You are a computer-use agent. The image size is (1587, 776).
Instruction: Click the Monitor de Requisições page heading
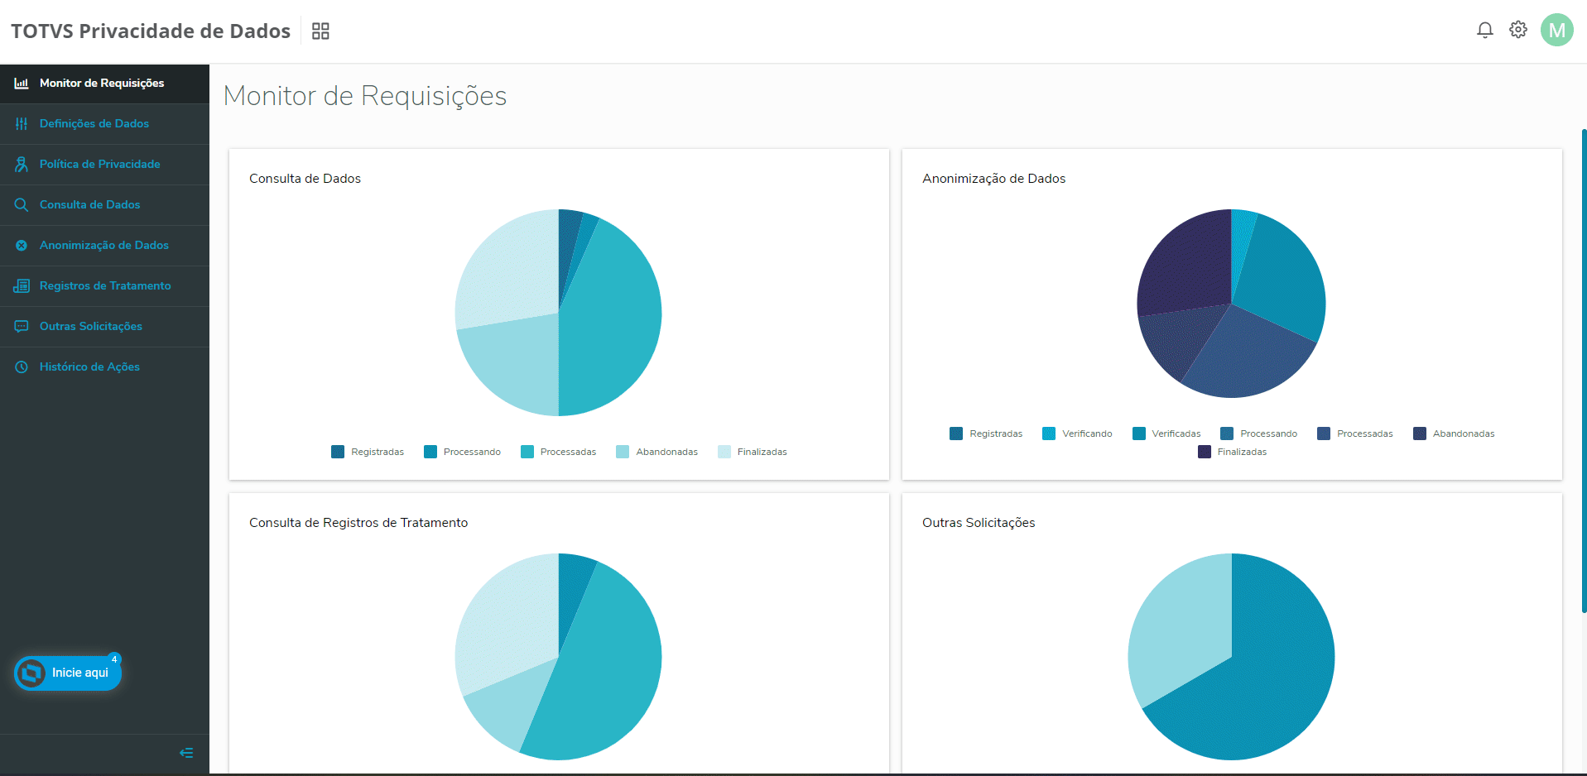(365, 96)
